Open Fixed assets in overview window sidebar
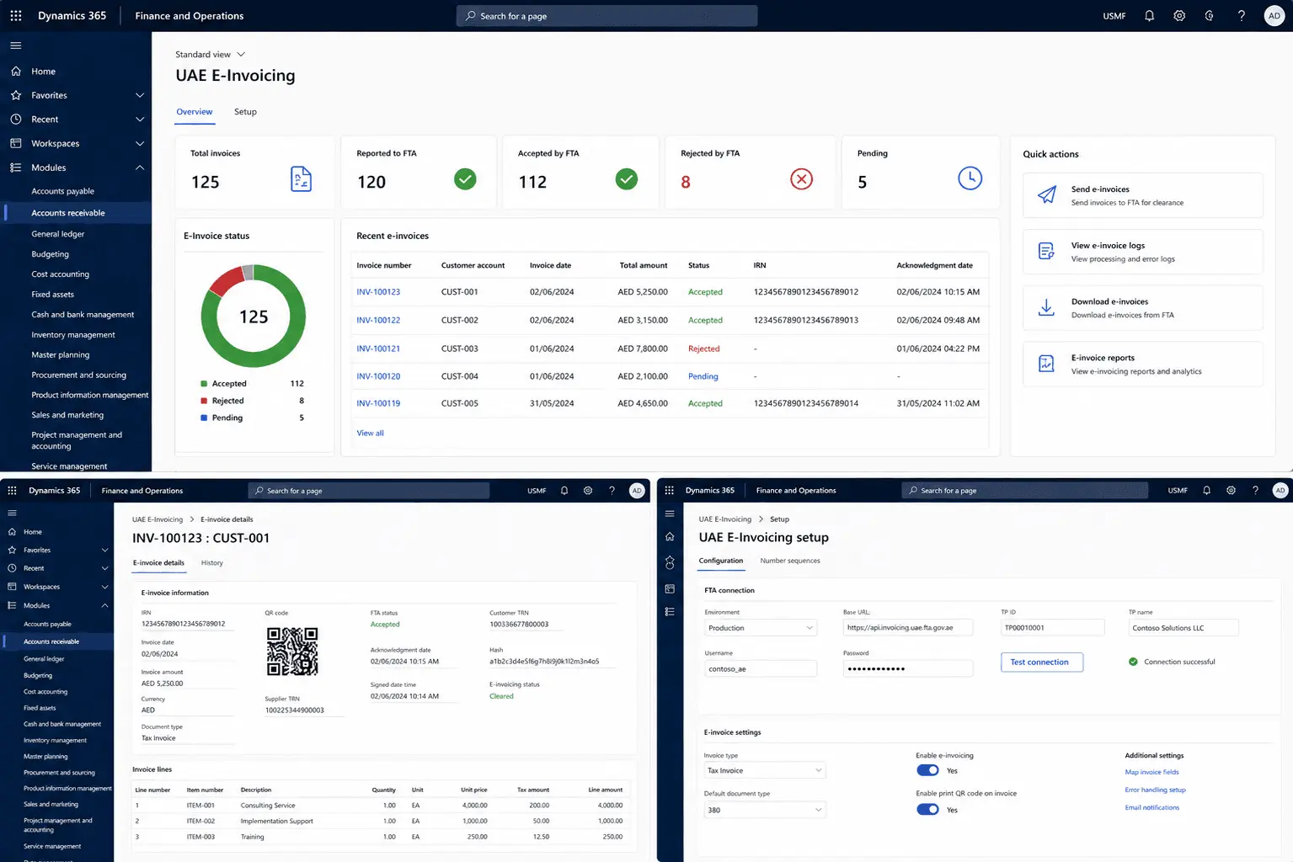 coord(53,295)
